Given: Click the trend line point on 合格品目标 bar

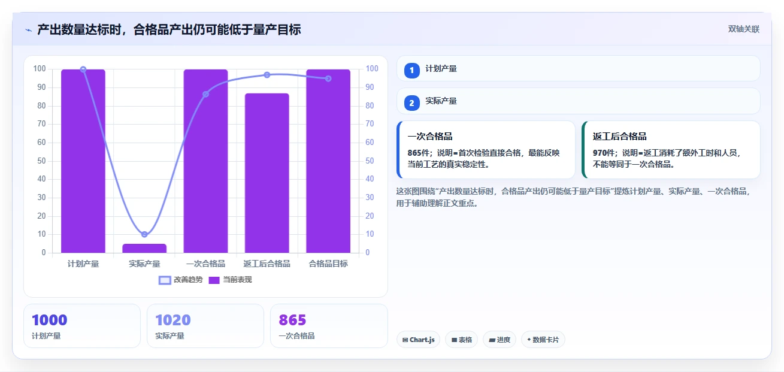Looking at the screenshot, I should (x=328, y=78).
